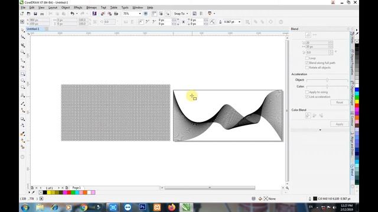Select the Drop Shadow tool
Image resolution: width=378 pixels, height=212 pixels.
22,119
